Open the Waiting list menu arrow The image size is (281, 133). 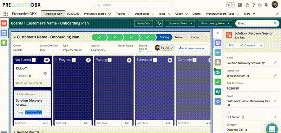pyautogui.click(x=110, y=60)
